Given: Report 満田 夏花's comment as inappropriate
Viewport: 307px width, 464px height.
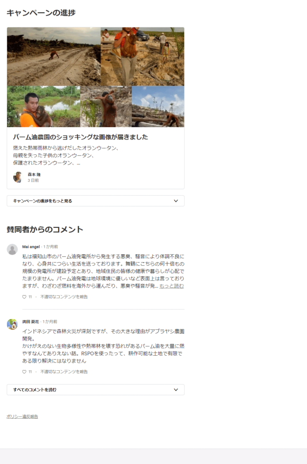Looking at the screenshot, I should point(64,372).
